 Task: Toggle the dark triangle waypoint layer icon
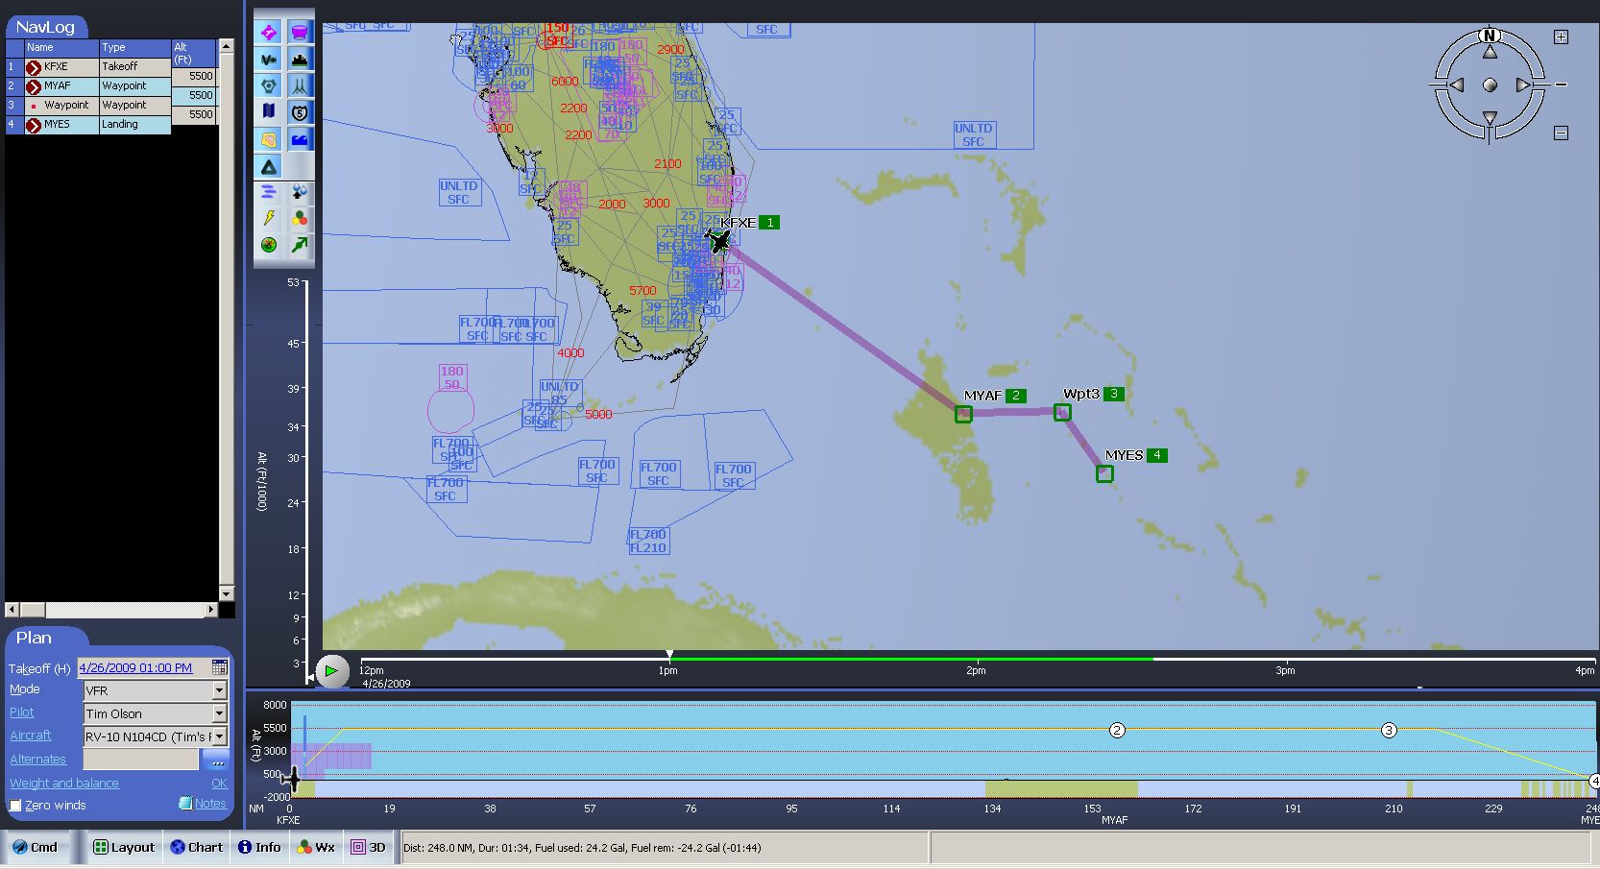[269, 166]
